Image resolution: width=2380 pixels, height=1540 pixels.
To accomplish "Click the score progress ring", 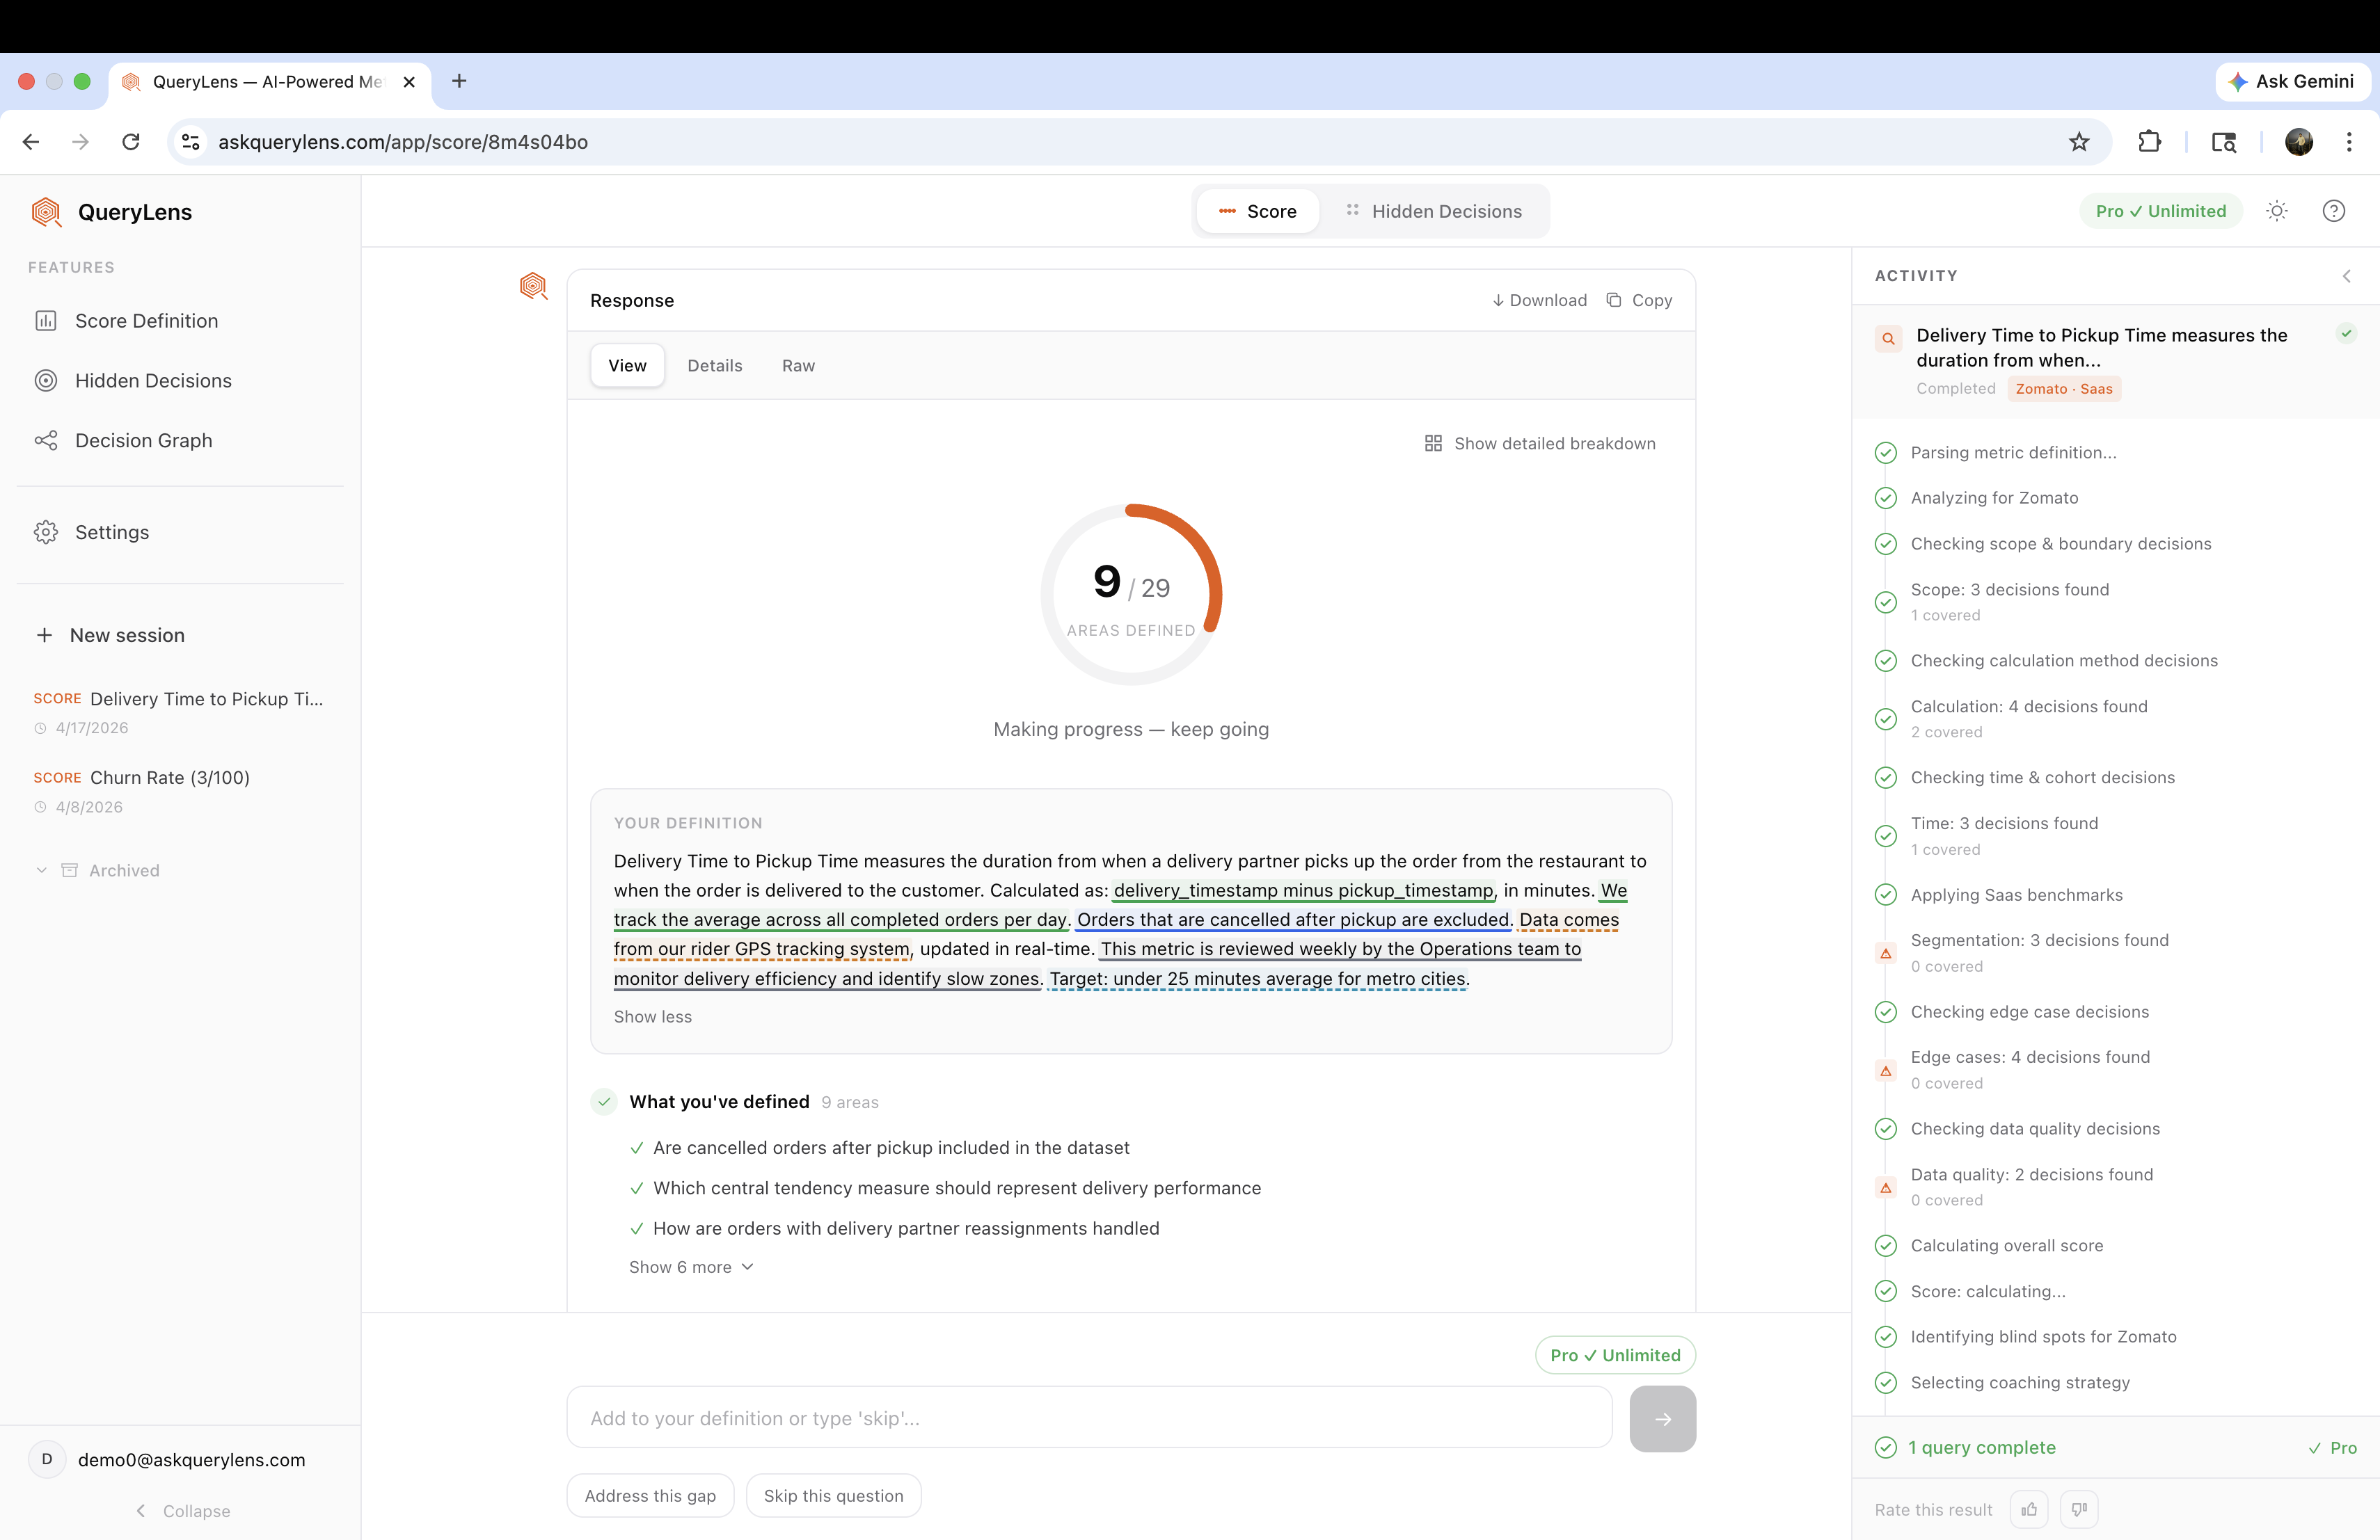I will pos(1131,595).
